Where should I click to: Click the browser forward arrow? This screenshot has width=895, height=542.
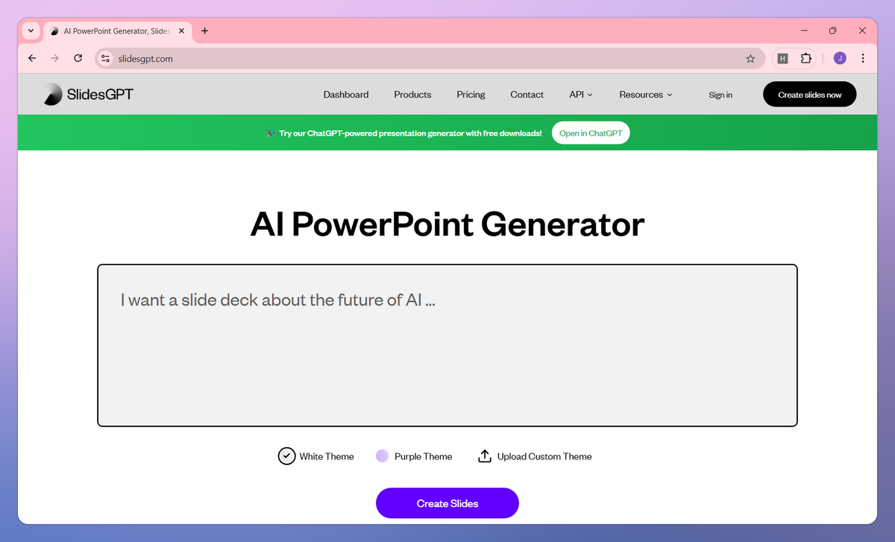[x=54, y=58]
